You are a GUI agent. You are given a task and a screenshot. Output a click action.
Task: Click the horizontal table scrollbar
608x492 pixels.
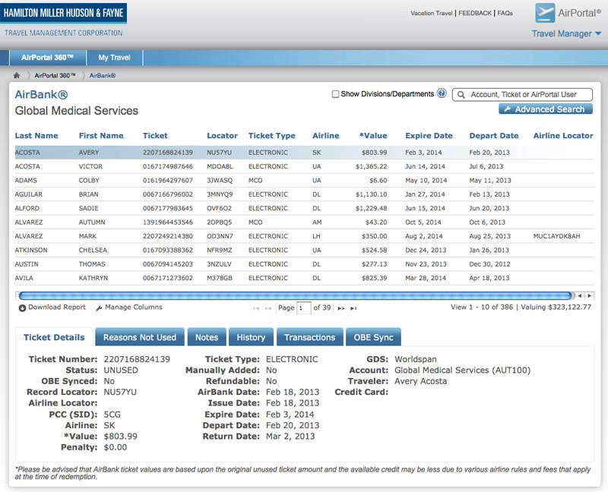pyautogui.click(x=296, y=295)
